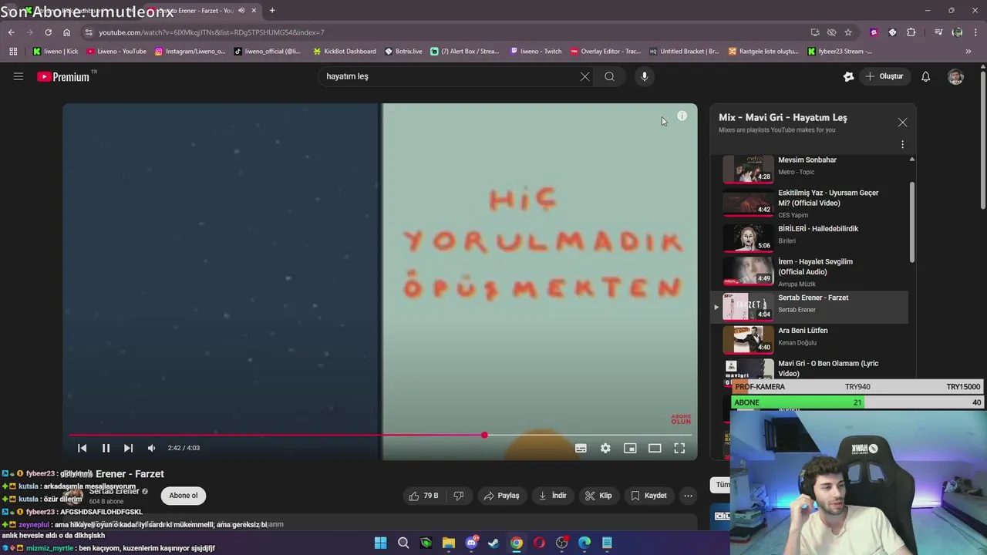Viewport: 987px width, 555px height.
Task: Open the YouTube guide hamburger menu
Action: [19, 76]
